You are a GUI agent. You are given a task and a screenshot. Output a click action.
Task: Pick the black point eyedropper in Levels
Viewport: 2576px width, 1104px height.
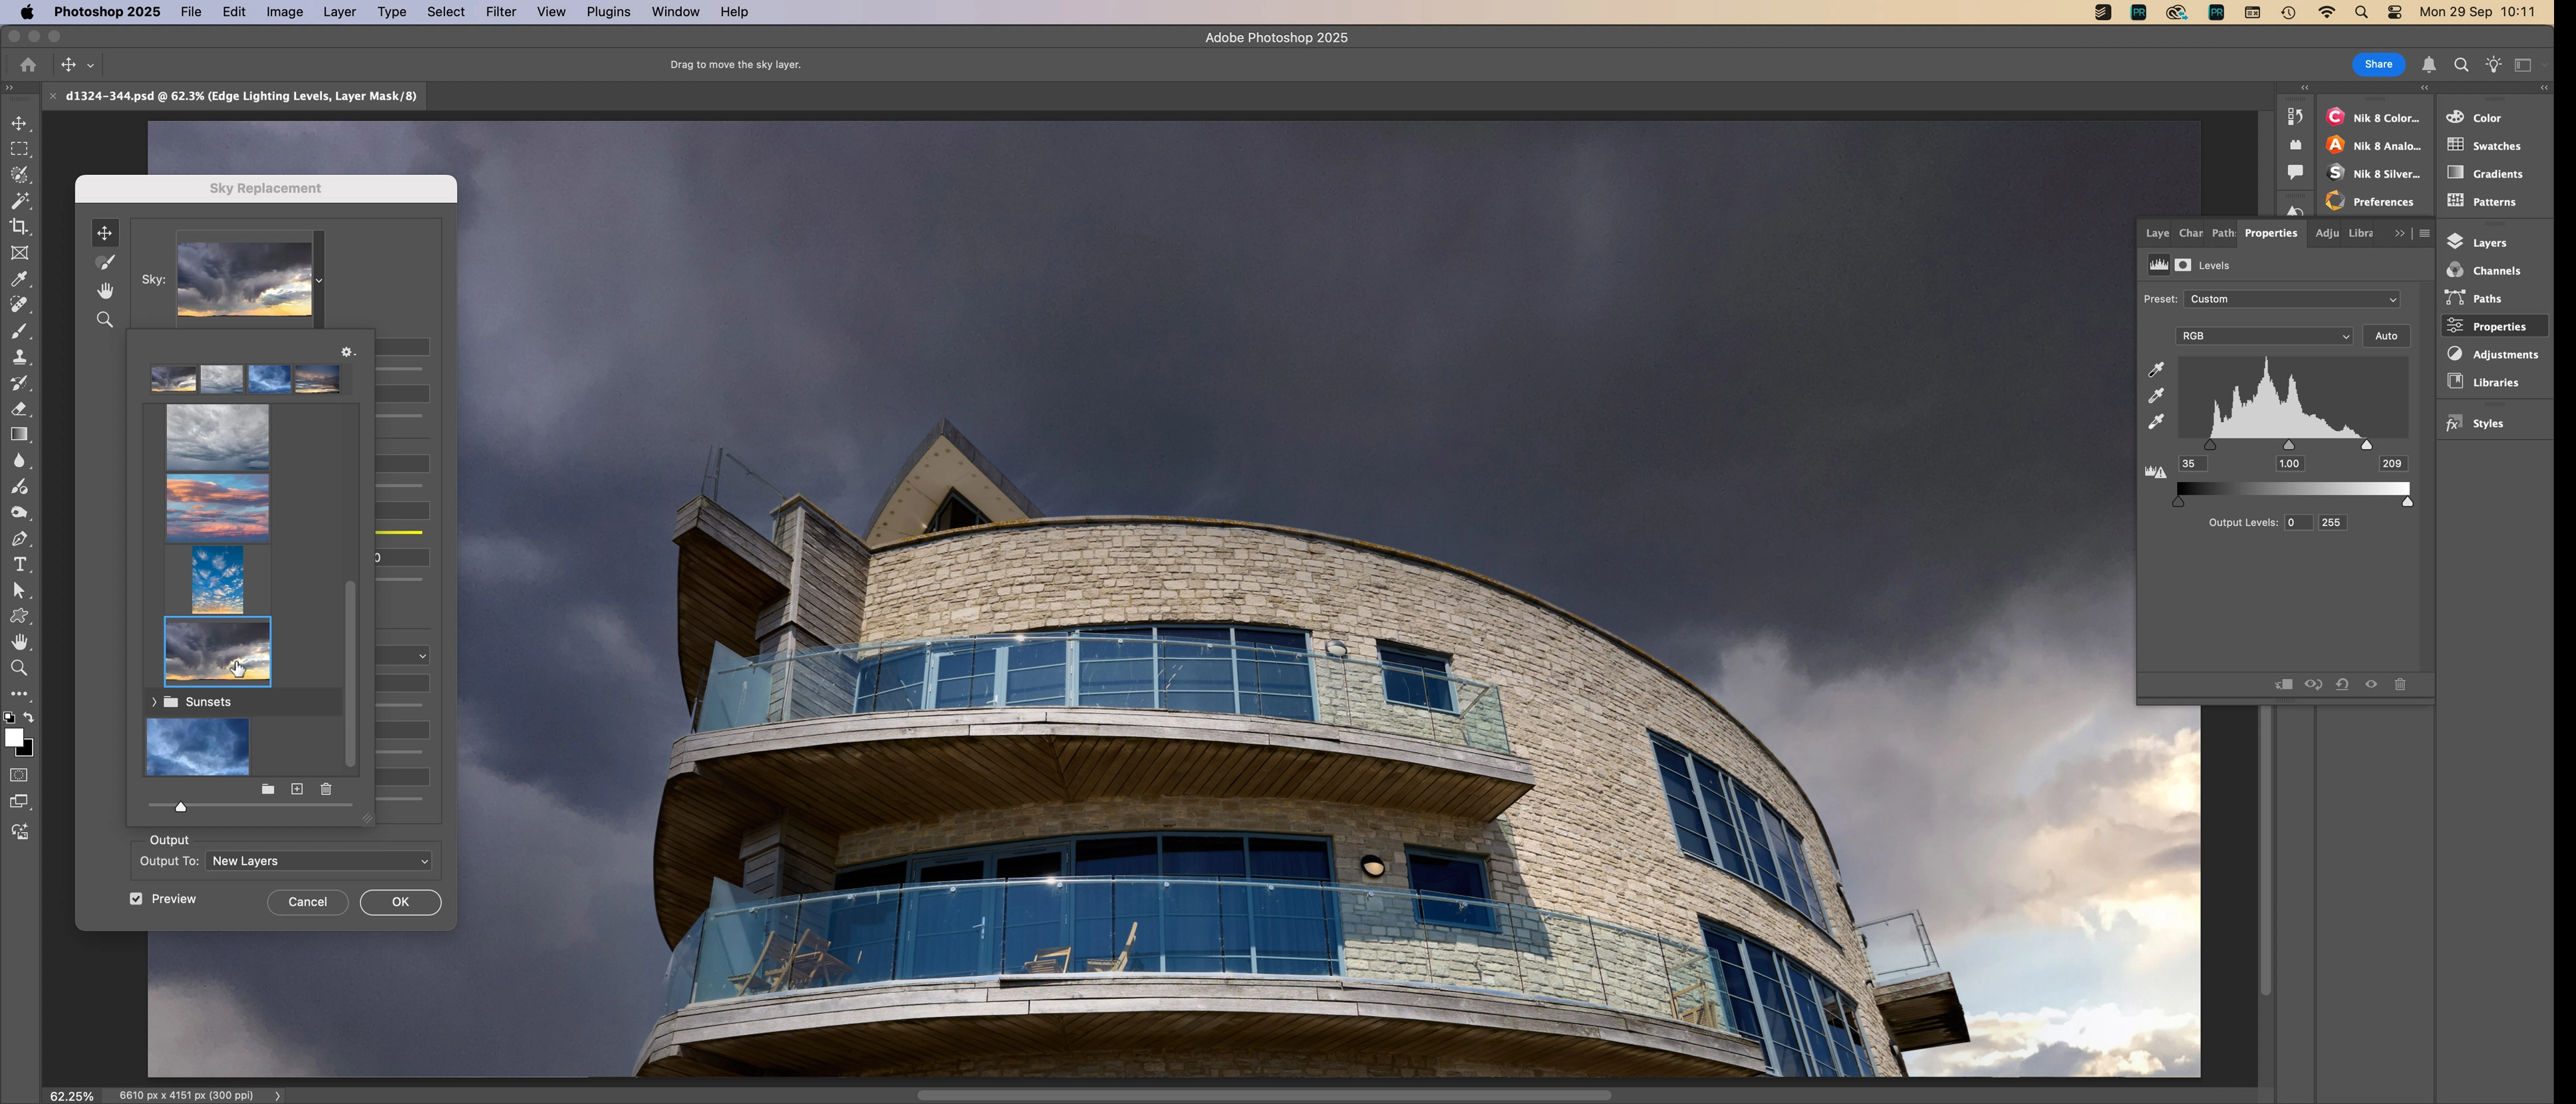[x=2156, y=370]
